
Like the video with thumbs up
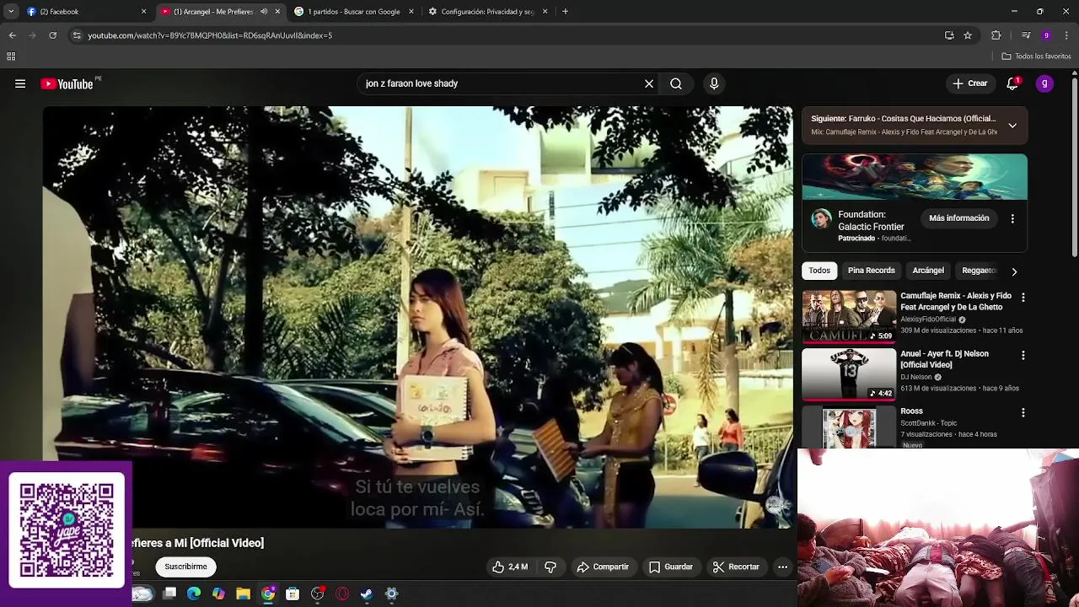click(511, 567)
